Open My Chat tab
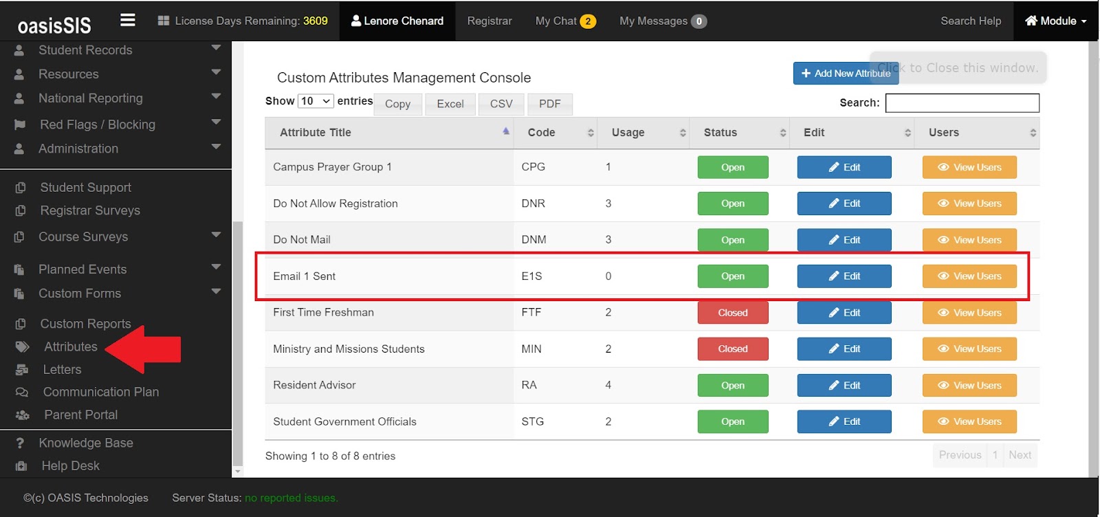1100x517 pixels. click(x=565, y=21)
